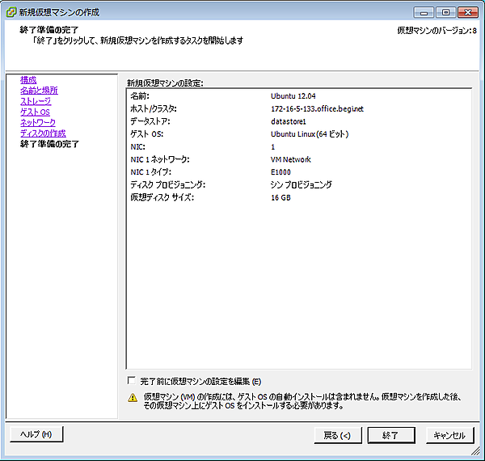Click the E1000 NIC type value
Image resolution: width=485 pixels, height=461 pixels.
pos(280,172)
